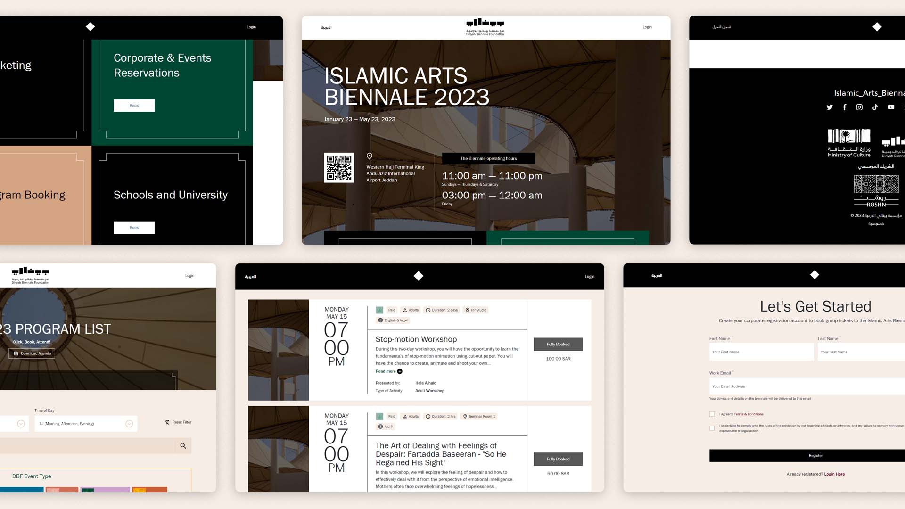Click the Stop-motion Workshop title

point(416,339)
